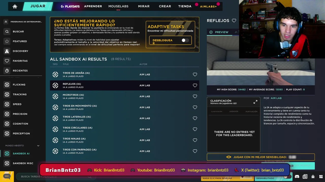Favorite the Reflejos (IA) row heart
Screen dimensions: 325x182
click(x=195, y=85)
